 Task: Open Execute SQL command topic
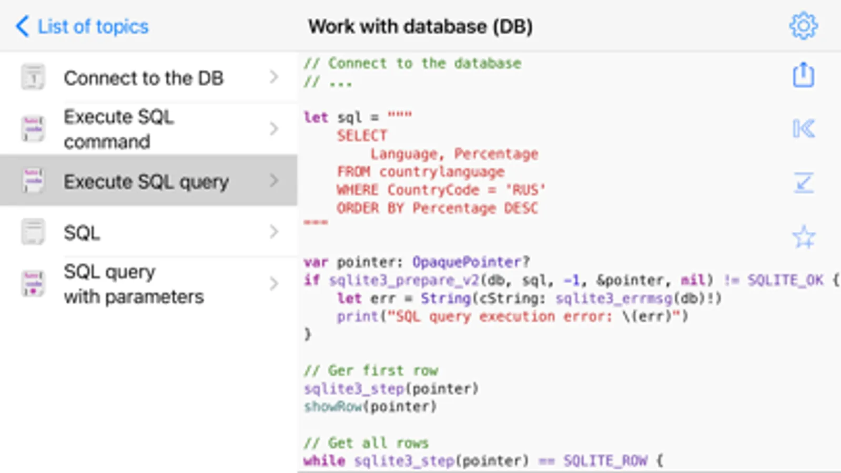[149, 129]
